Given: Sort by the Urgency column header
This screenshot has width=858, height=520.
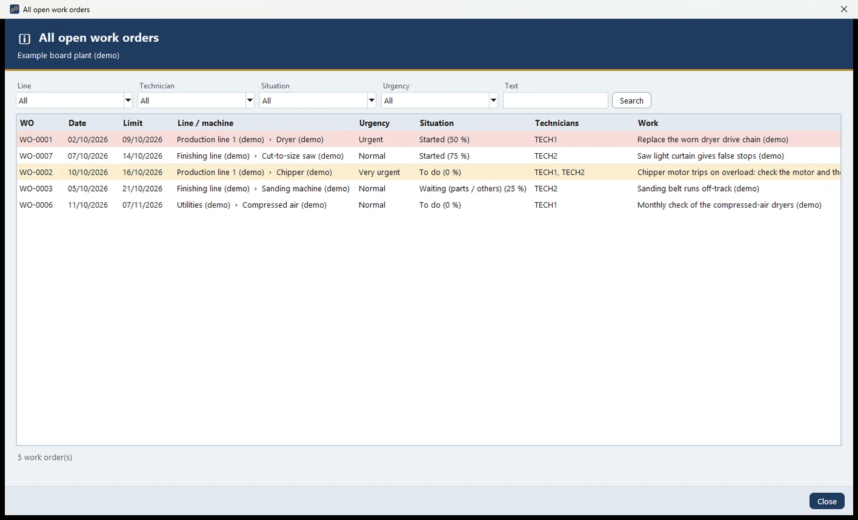Looking at the screenshot, I should coord(374,123).
